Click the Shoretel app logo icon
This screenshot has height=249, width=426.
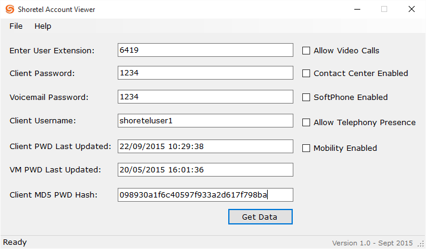pyautogui.click(x=10, y=10)
